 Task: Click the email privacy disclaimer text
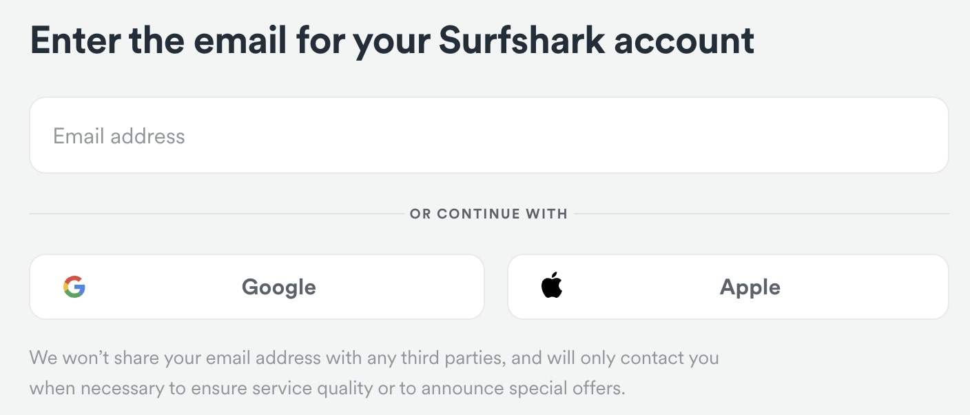[374, 372]
